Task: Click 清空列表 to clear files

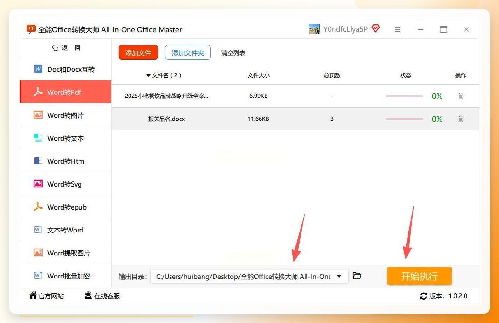Action: coord(233,53)
